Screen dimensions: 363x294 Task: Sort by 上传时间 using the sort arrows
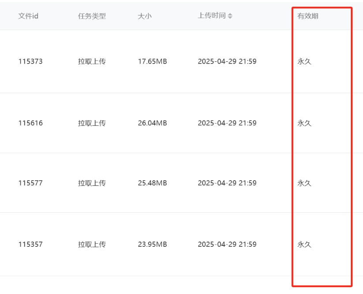(230, 16)
